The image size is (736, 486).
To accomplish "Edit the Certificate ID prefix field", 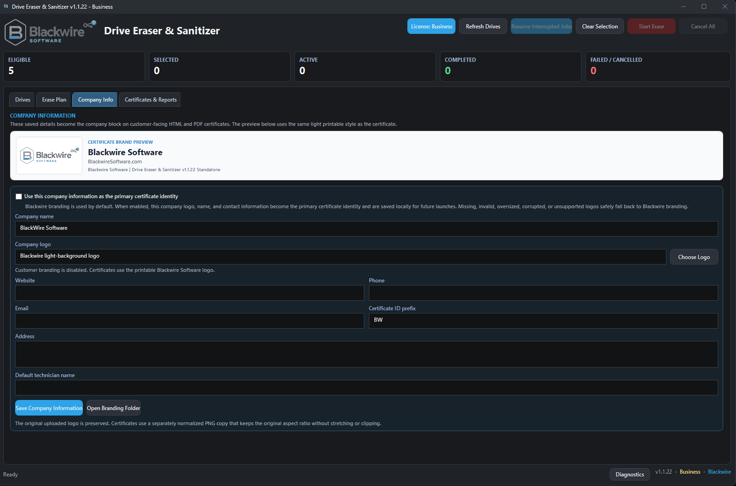I will click(x=543, y=321).
